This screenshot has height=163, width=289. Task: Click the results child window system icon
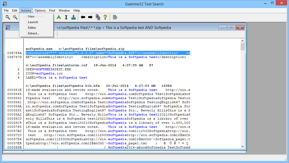[8, 28]
